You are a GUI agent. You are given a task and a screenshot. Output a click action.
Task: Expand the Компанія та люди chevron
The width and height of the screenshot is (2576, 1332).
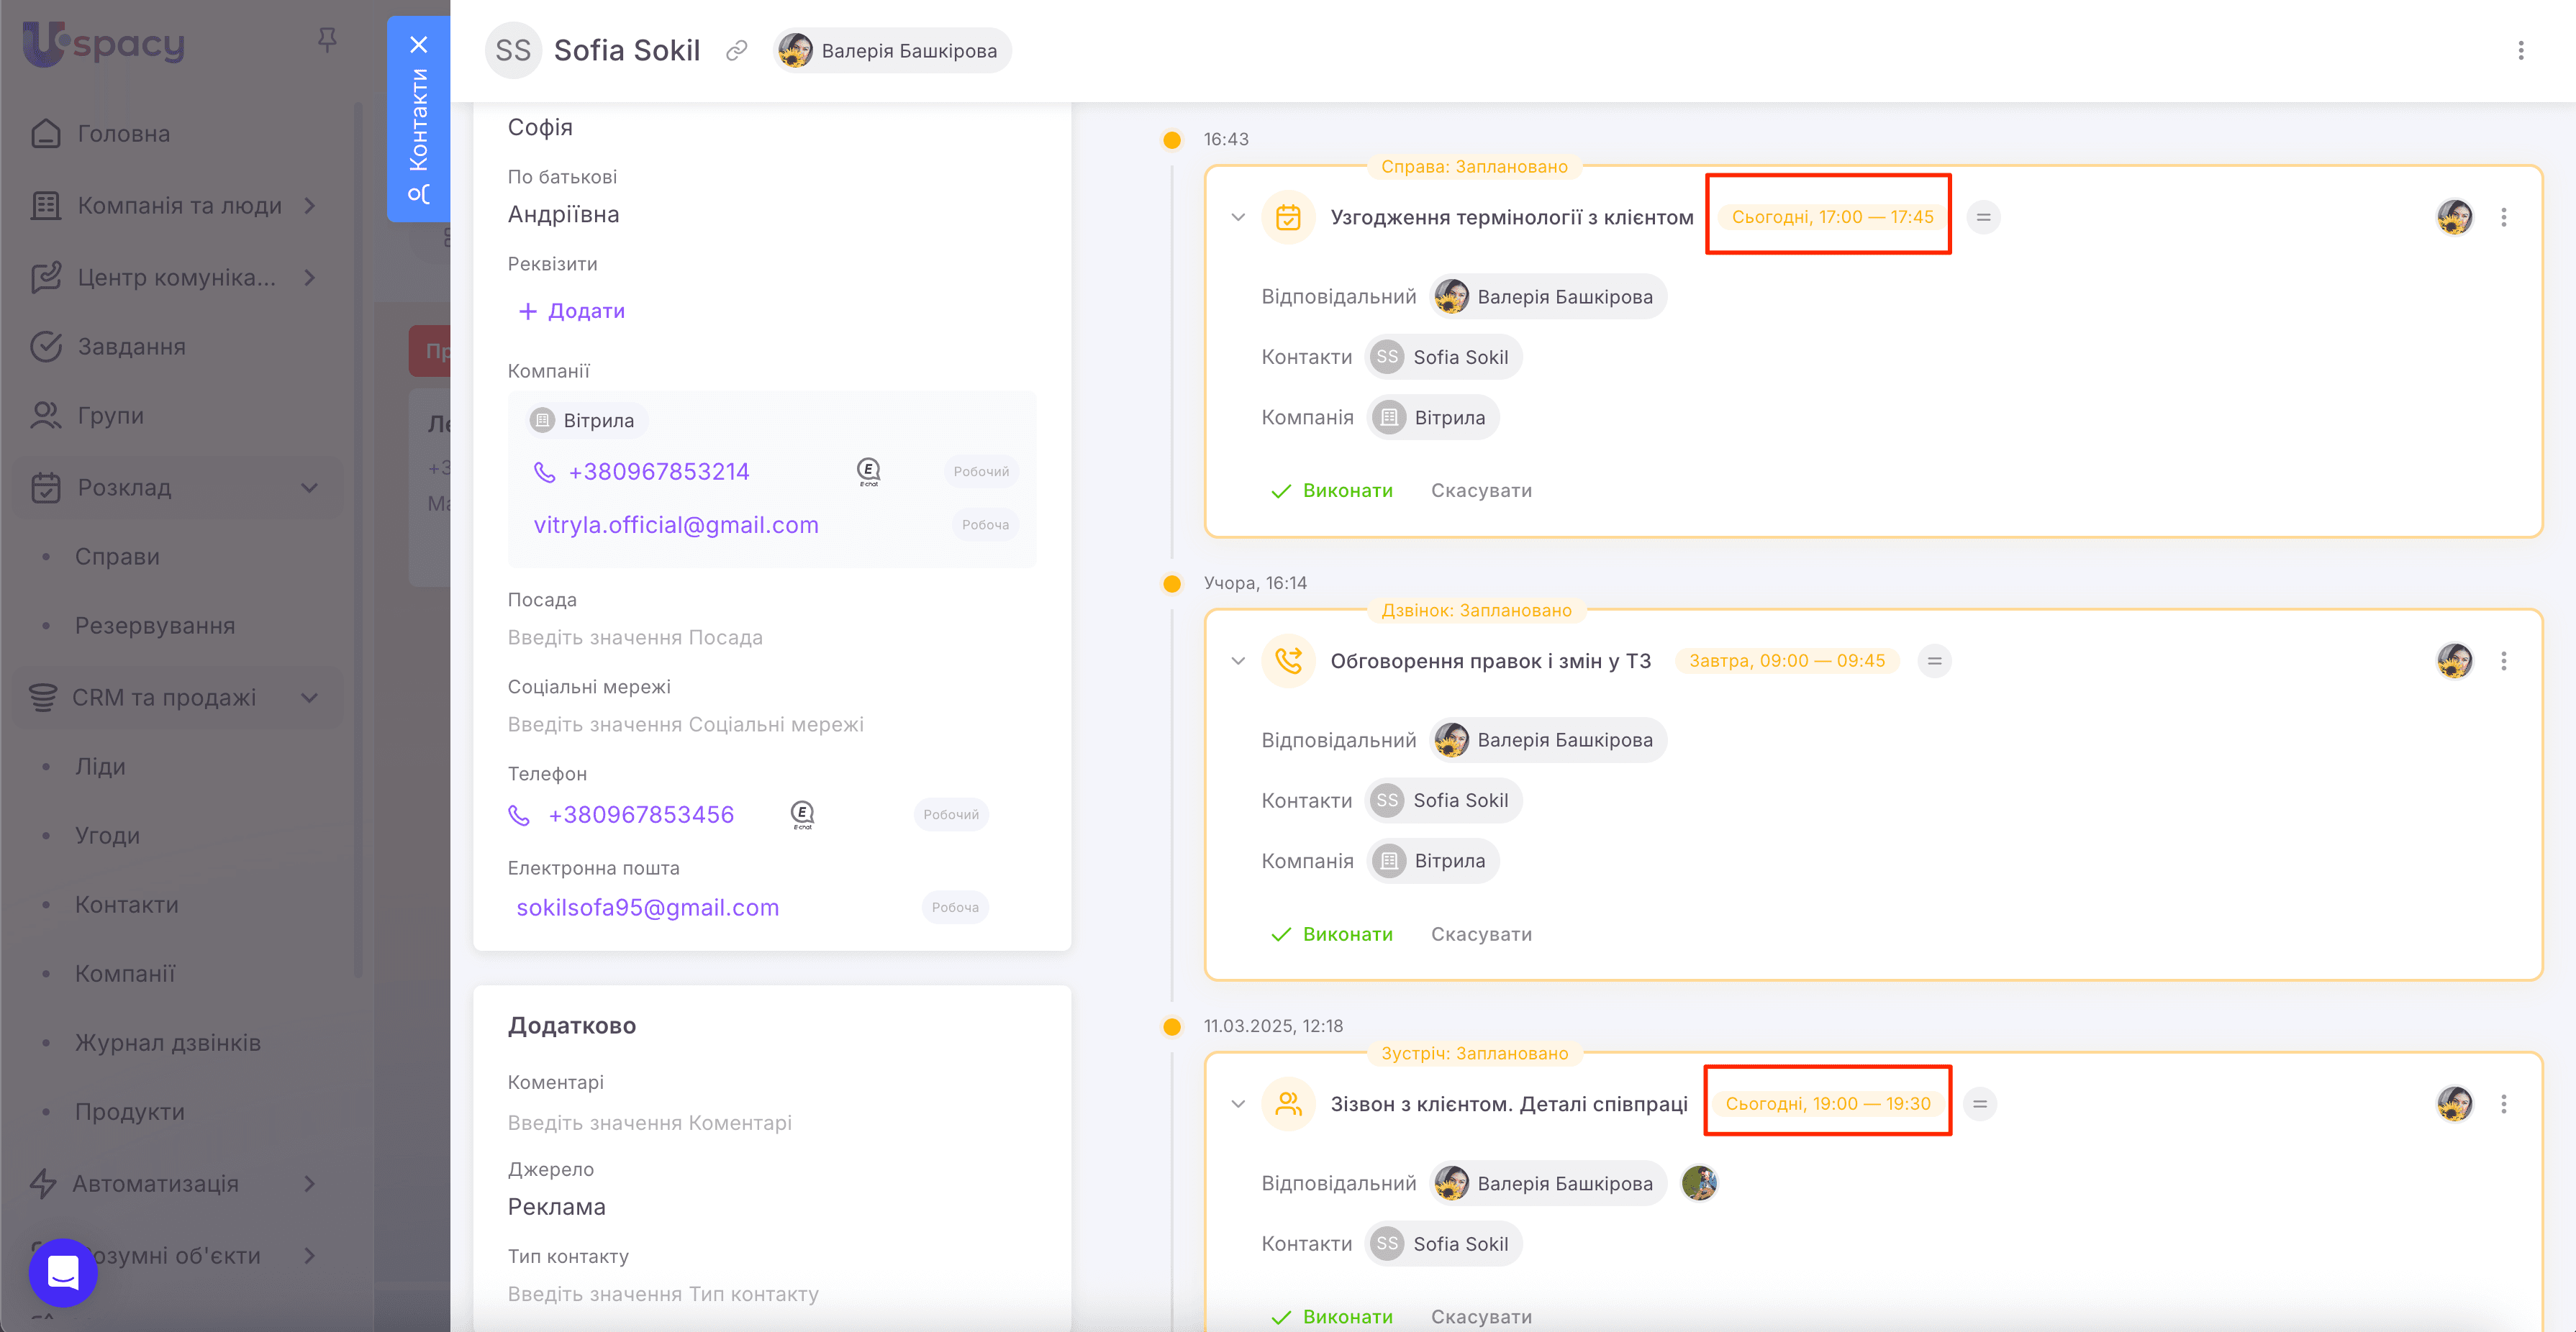[x=310, y=205]
